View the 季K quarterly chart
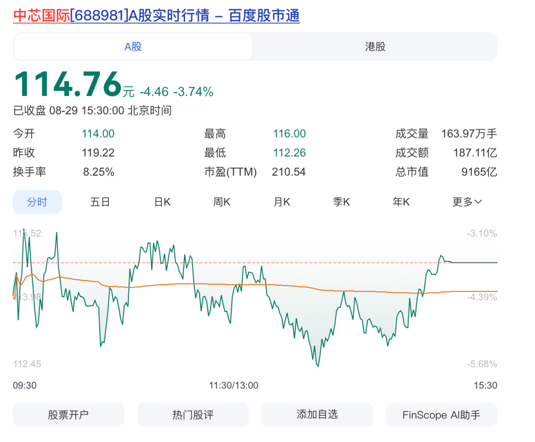The height and width of the screenshot is (442, 535). pos(341,202)
